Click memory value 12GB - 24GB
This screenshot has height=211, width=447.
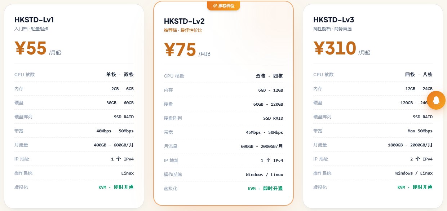pyautogui.click(x=419, y=89)
